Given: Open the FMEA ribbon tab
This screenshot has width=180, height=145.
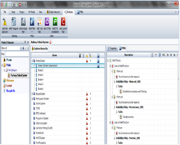Looking at the screenshot, I should [x=80, y=12].
